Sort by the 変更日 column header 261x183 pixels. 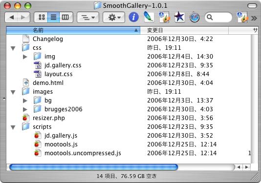[x=184, y=30]
